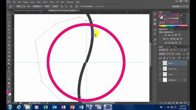Open the Color panel flyout menu
This screenshot has width=196, height=110.
pos(188,12)
